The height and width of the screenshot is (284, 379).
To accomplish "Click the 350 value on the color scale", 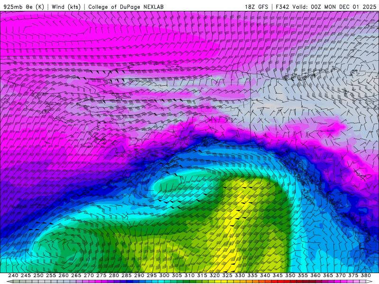I will pos(290,275).
